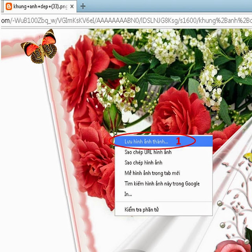
Task: Choose "In..." from the context menu
Action: 164,194
